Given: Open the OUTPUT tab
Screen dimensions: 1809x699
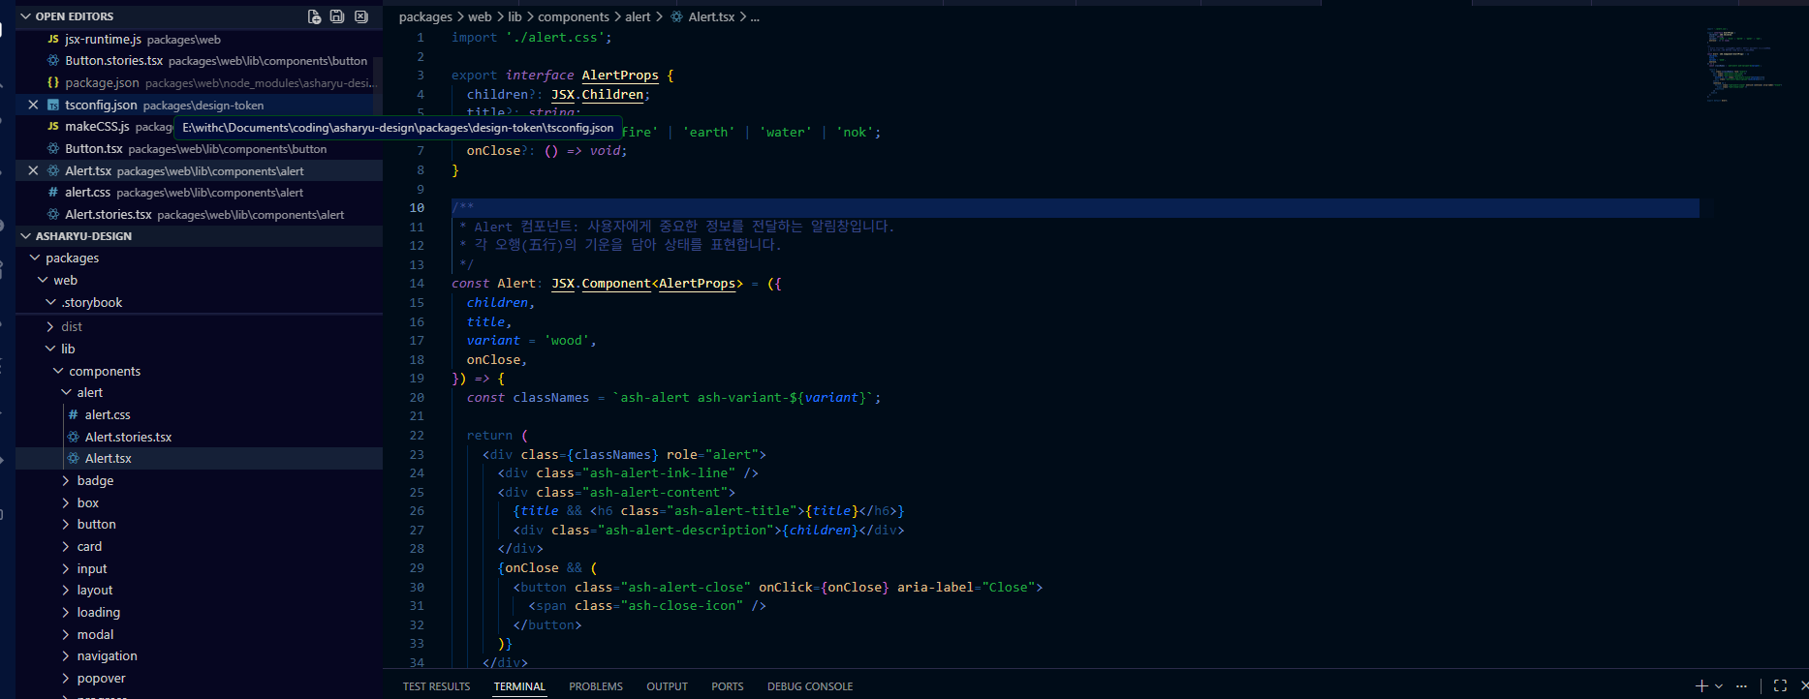Looking at the screenshot, I should click(x=667, y=686).
